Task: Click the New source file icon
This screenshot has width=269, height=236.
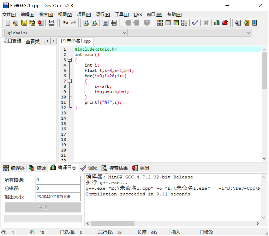Action: coord(8,23)
